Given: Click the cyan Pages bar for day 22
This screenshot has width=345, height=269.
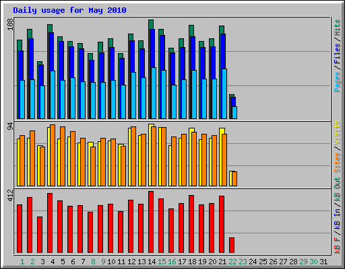Looking at the screenshot, I should click(234, 112).
